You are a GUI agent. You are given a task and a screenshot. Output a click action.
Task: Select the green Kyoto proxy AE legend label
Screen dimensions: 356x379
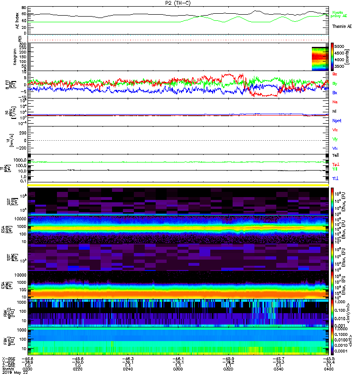(x=339, y=14)
